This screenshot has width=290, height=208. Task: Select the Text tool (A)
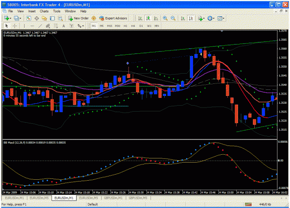(x=64, y=26)
